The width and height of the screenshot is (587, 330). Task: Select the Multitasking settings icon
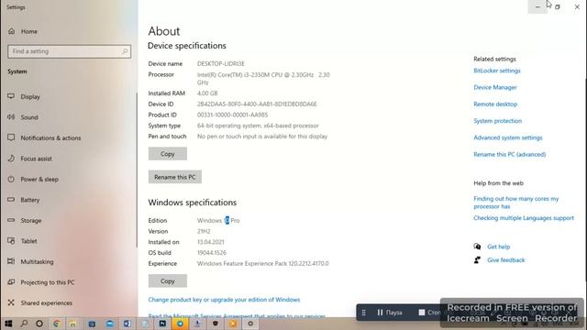tap(11, 261)
